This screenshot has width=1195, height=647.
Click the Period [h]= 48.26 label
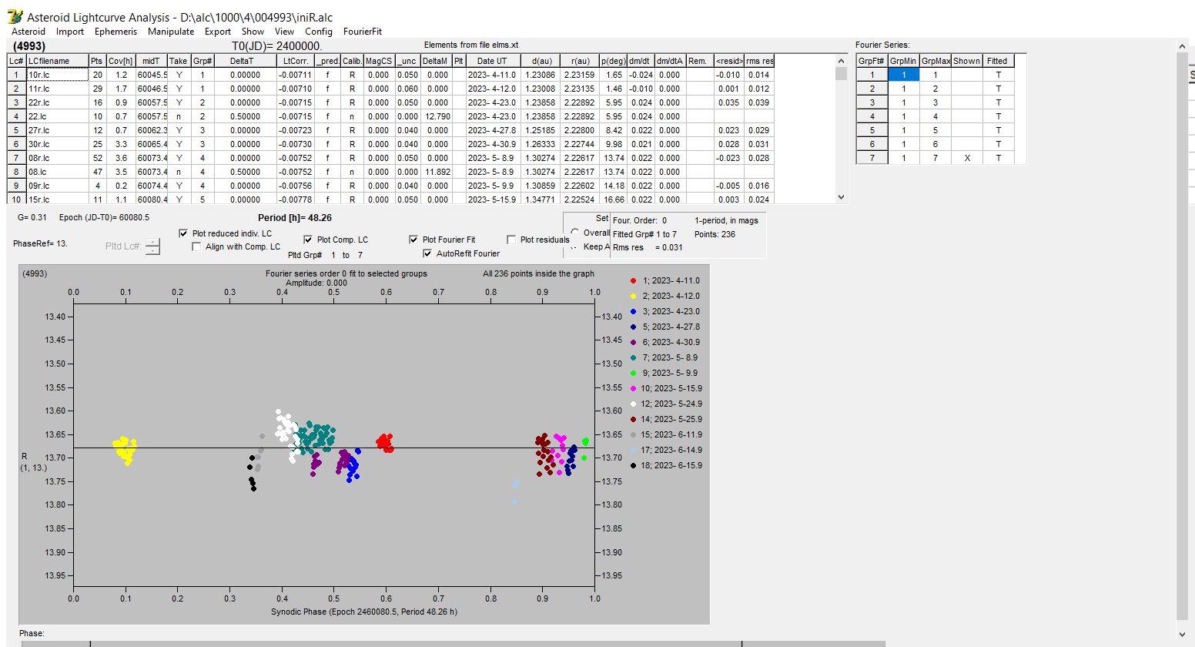coord(295,218)
